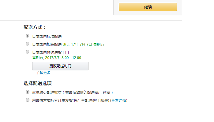This screenshot has width=214, height=122.
Task: Select the 尽量减少配送批次 radio button
Action: pyautogui.click(x=28, y=92)
